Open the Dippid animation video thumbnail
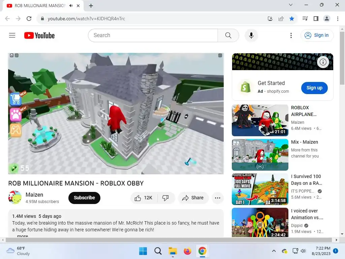Viewport: 345px width, 259px height. pos(260,223)
